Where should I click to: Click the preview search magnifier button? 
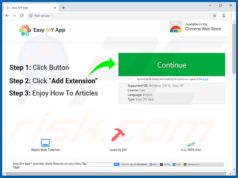[x=116, y=164]
